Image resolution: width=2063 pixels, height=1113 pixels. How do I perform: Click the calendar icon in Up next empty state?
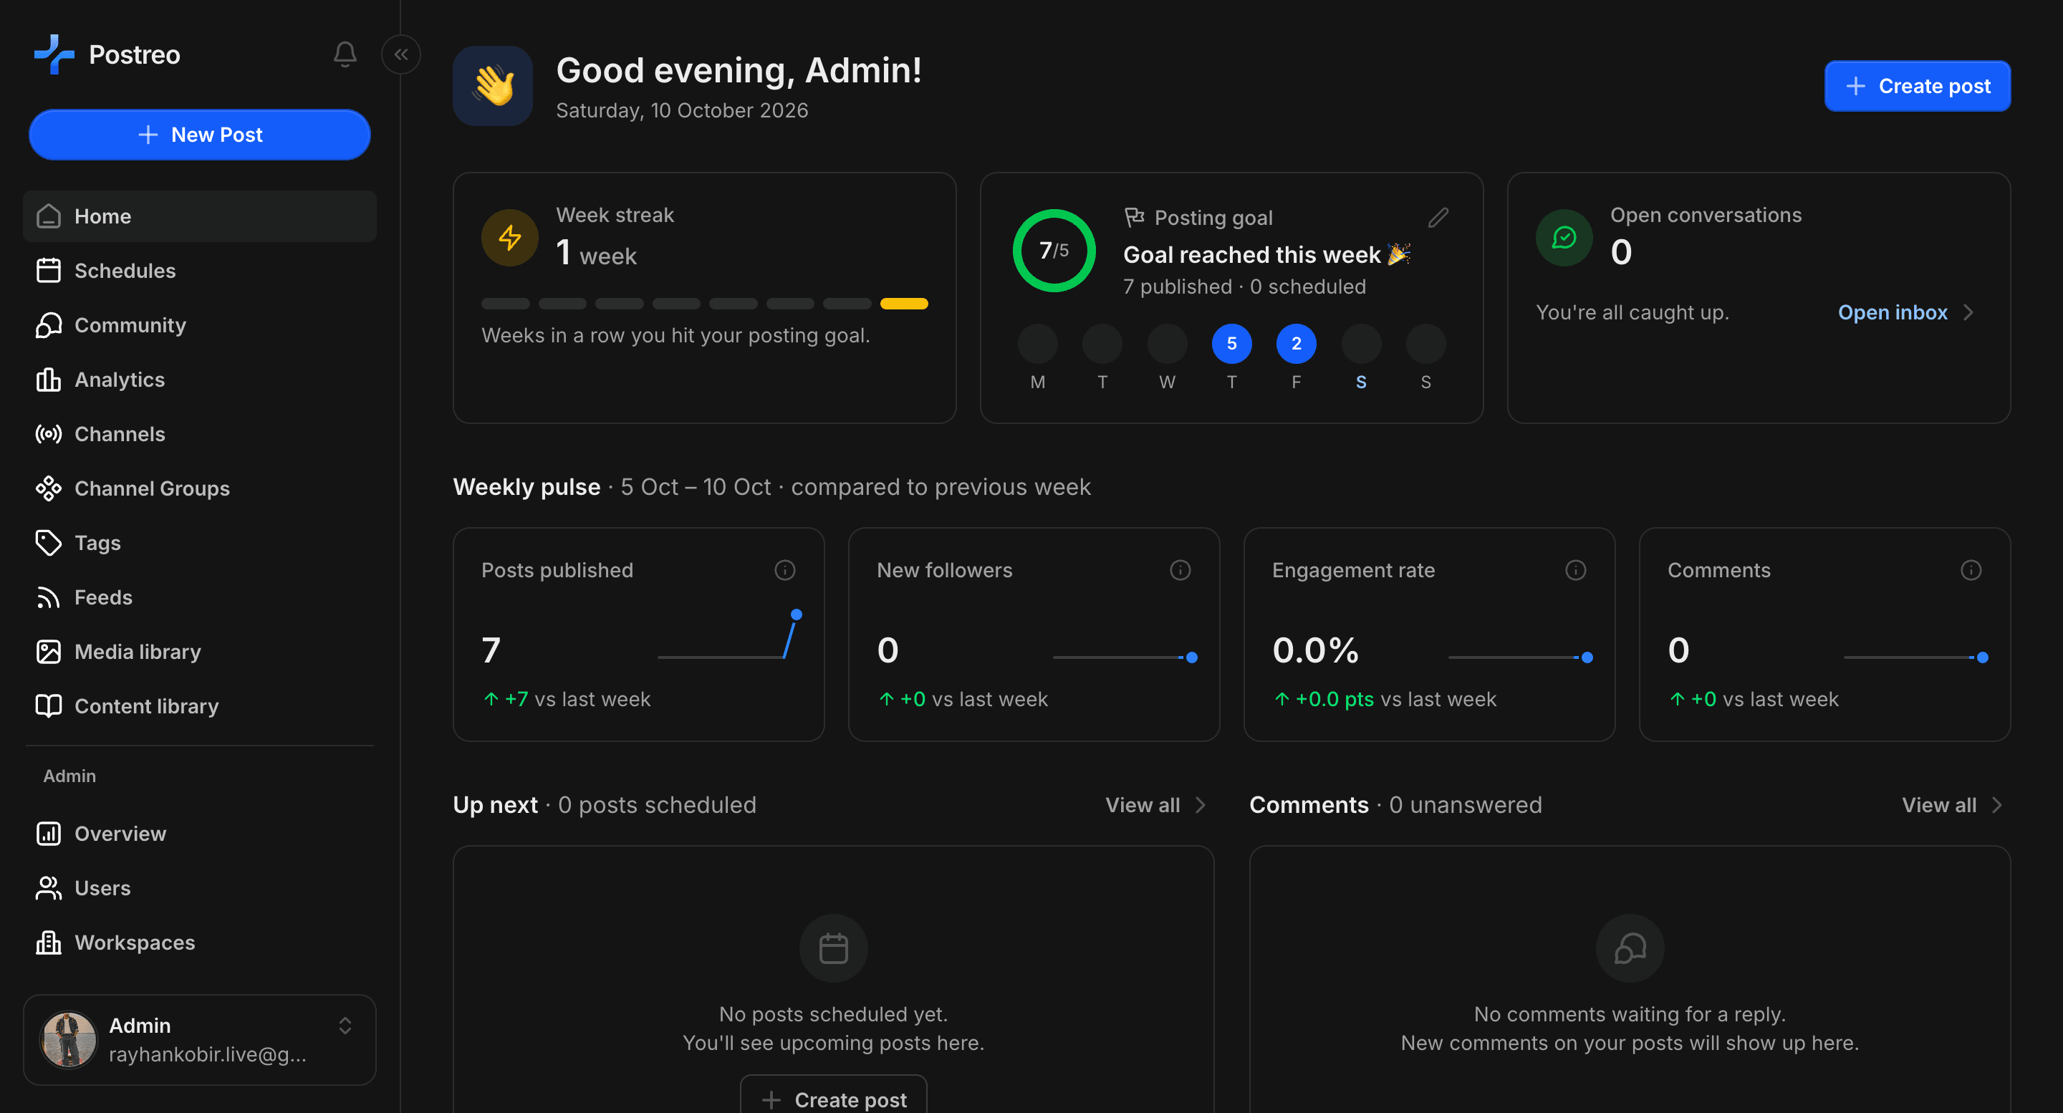click(834, 948)
